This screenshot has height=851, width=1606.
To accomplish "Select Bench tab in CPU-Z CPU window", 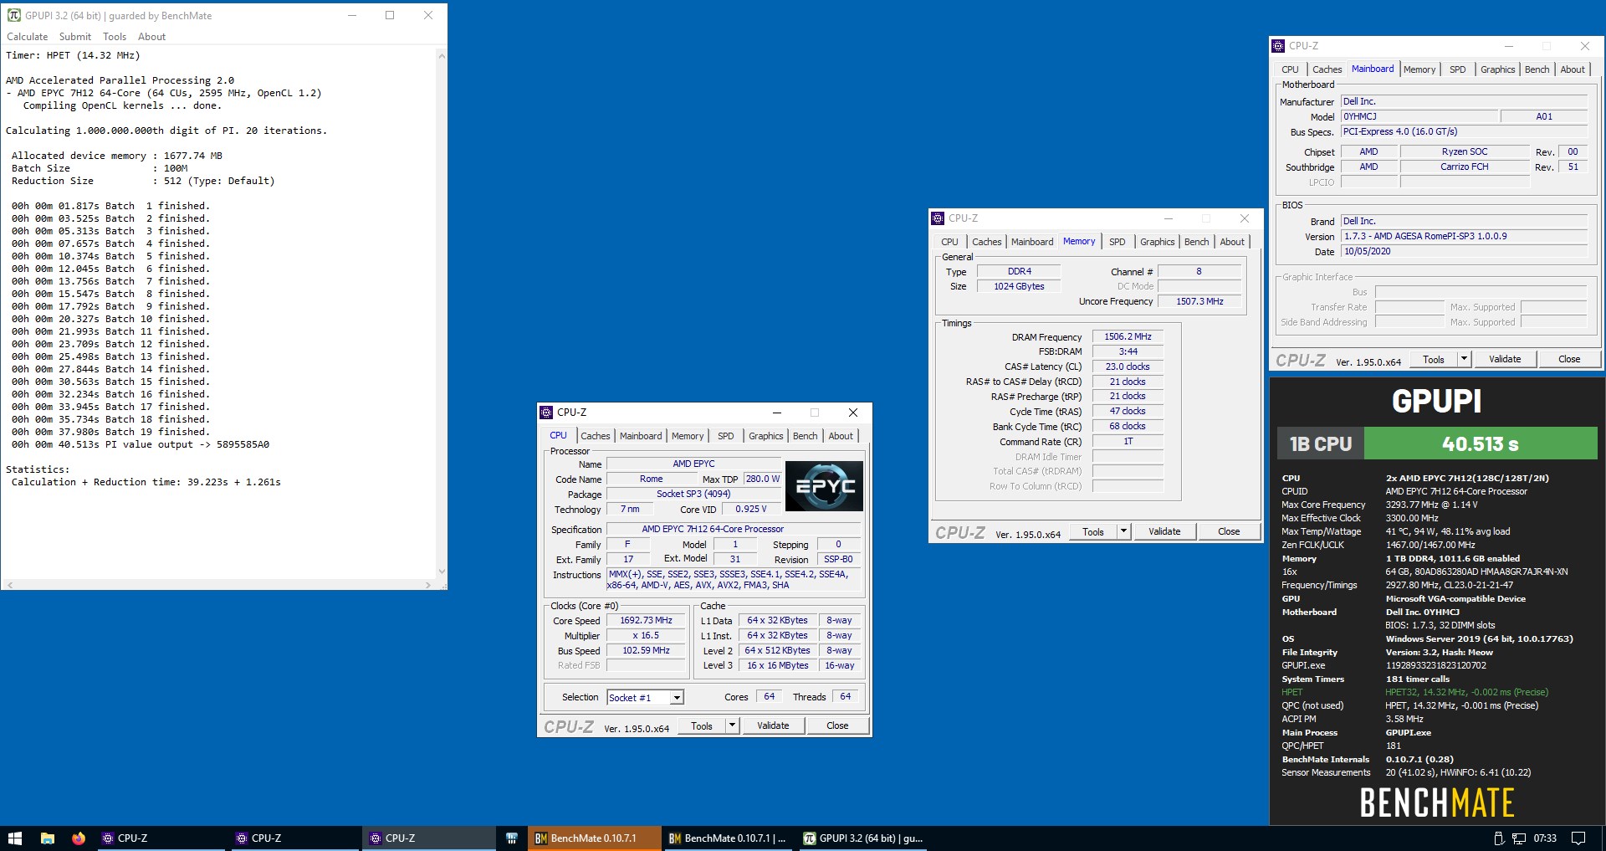I will point(806,436).
